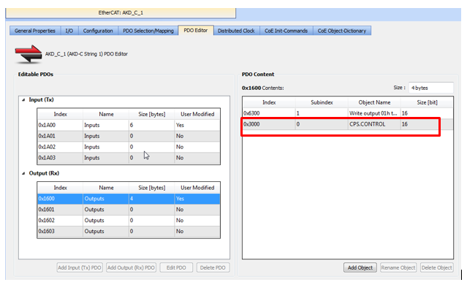Click the Yes cell in 0x1A00 row

coord(197,126)
